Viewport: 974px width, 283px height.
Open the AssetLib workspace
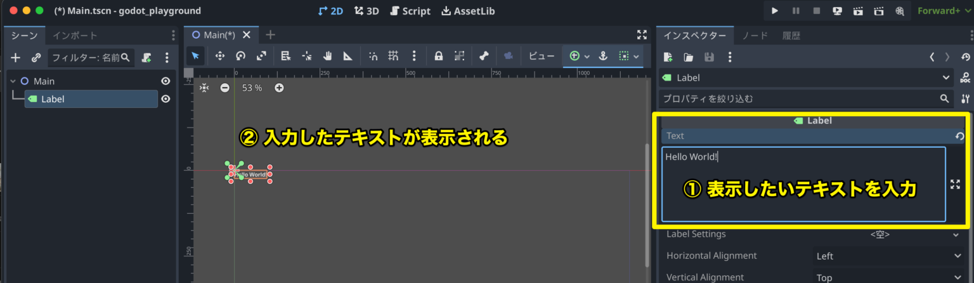coord(468,11)
